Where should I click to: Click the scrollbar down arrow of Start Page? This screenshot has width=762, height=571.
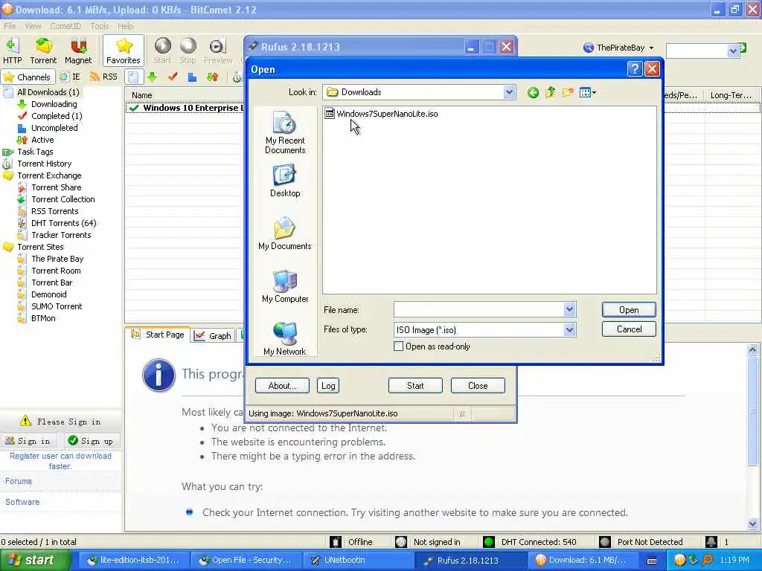752,524
